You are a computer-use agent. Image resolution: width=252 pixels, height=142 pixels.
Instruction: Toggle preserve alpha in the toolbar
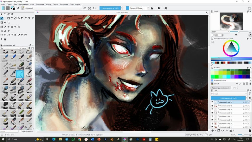tap(89, 8)
